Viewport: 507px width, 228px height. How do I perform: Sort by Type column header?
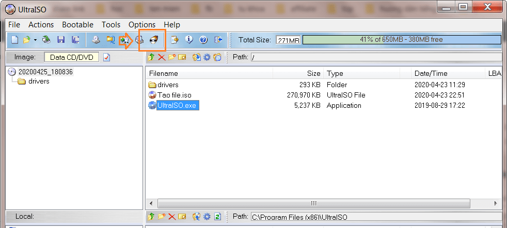(361, 73)
